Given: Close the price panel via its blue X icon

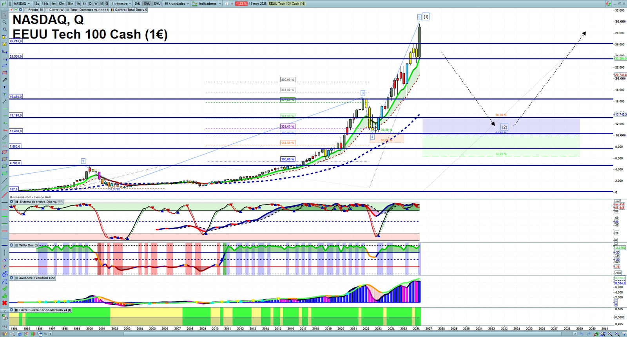Looking at the screenshot, I should [21, 10].
